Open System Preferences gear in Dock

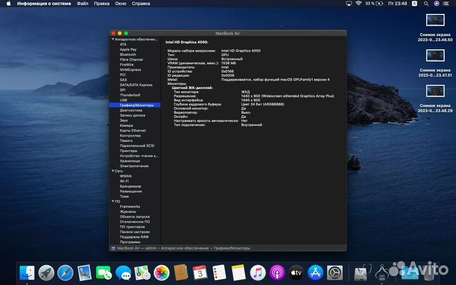pyautogui.click(x=335, y=273)
